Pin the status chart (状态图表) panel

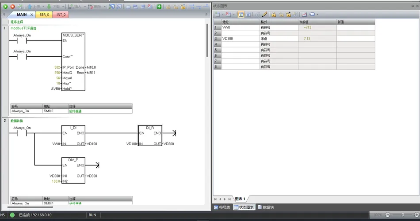(412, 6)
